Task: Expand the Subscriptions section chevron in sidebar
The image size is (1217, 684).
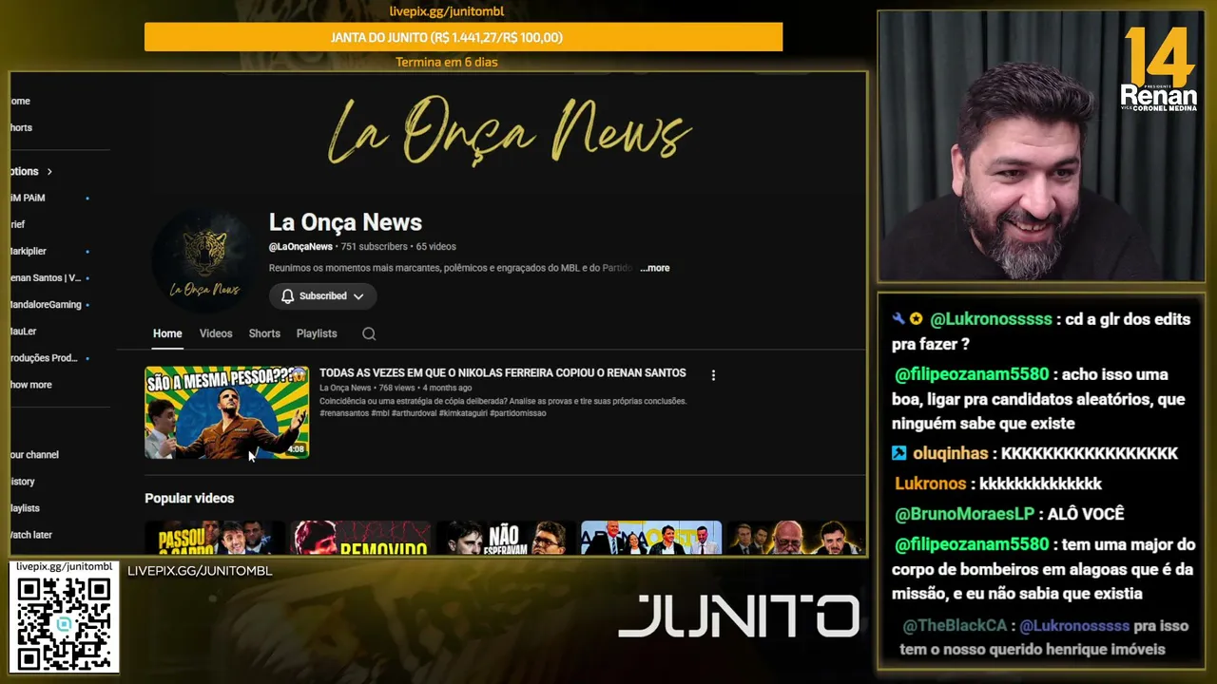Action: 49,172
